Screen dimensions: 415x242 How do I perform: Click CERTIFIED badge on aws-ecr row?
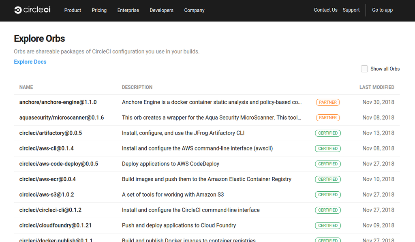327,179
